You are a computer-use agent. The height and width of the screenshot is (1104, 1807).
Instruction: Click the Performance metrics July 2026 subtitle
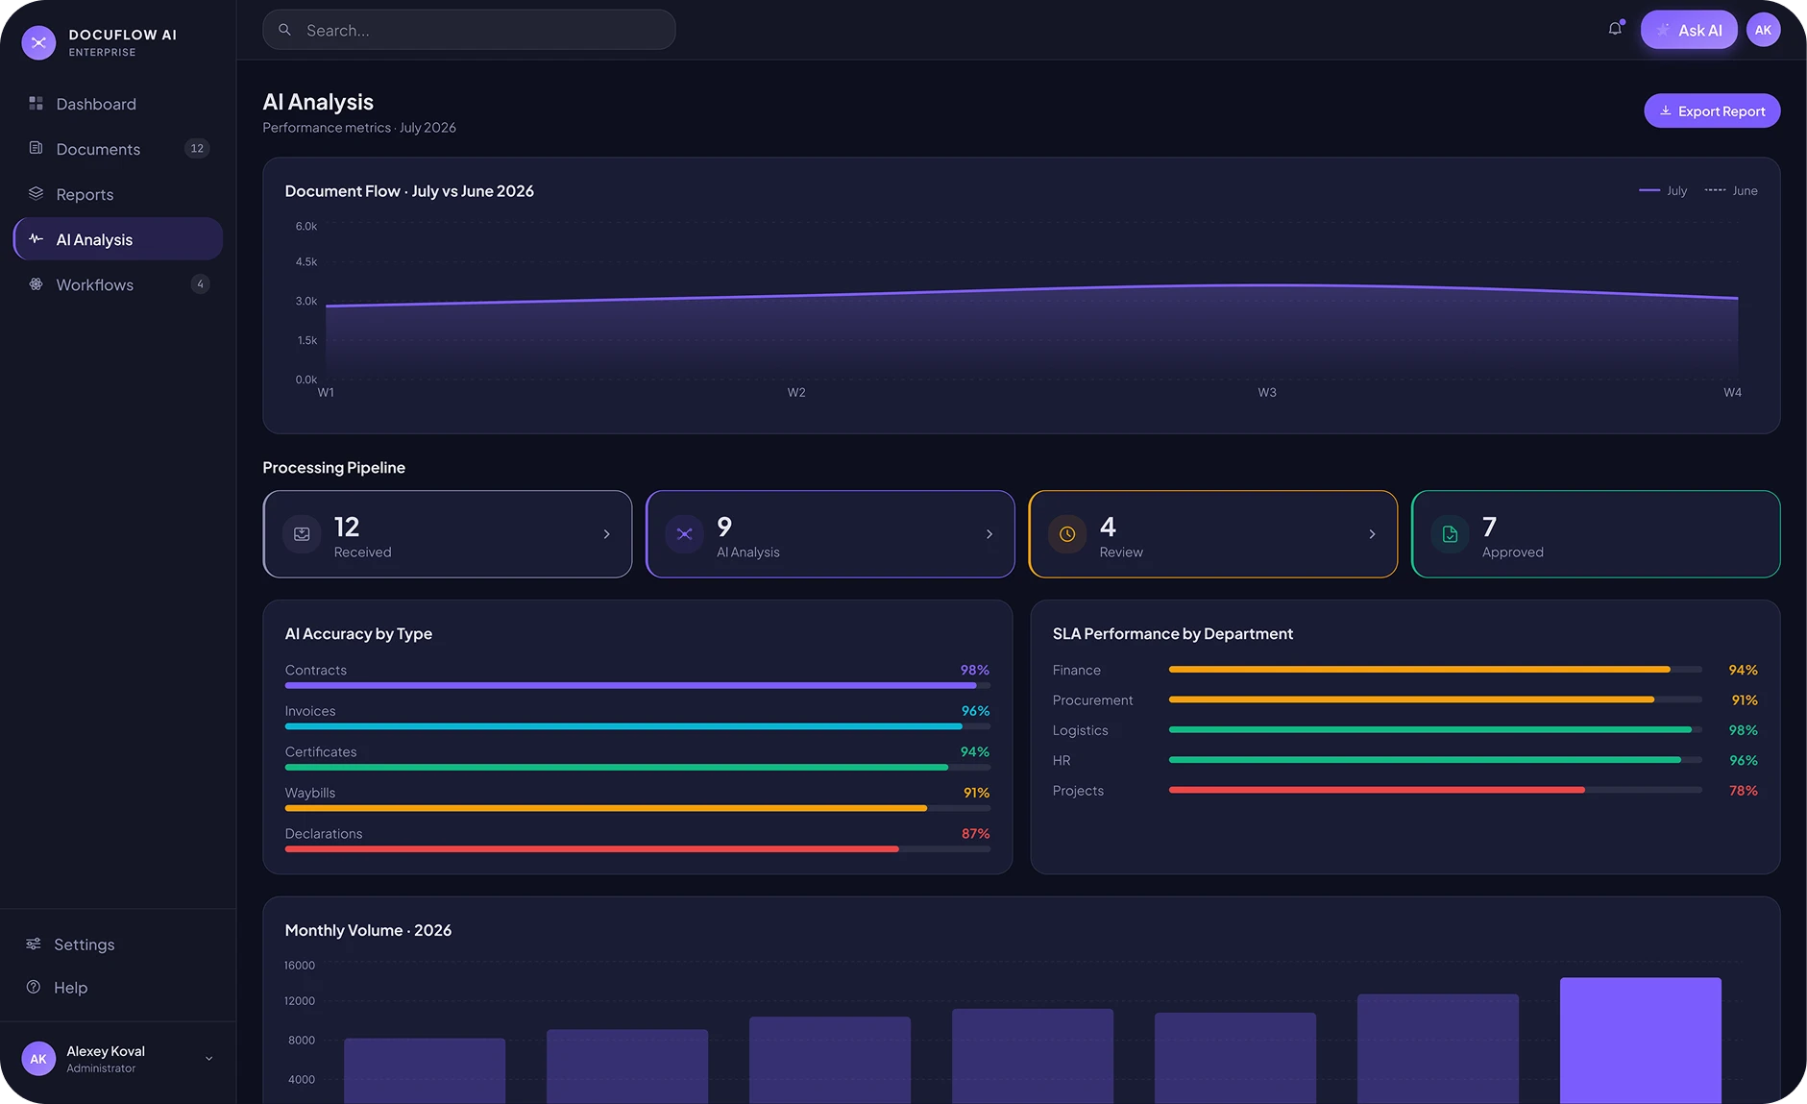click(359, 128)
